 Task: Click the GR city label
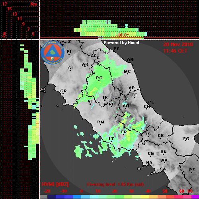[63, 91]
